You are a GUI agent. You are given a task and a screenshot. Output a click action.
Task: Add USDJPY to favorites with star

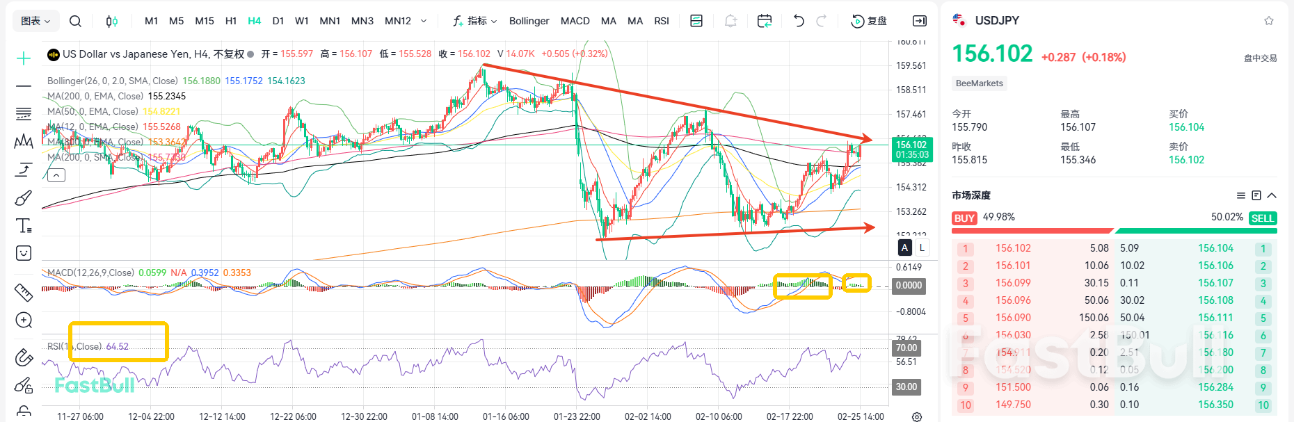[1269, 21]
